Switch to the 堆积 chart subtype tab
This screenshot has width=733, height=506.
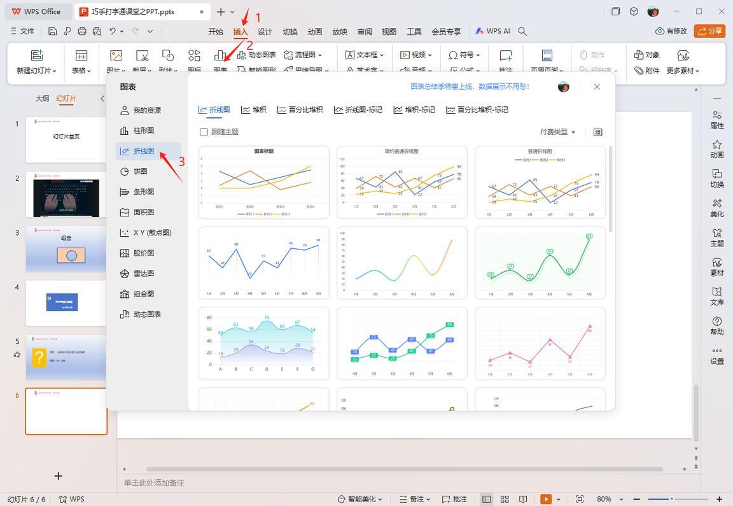(x=254, y=109)
